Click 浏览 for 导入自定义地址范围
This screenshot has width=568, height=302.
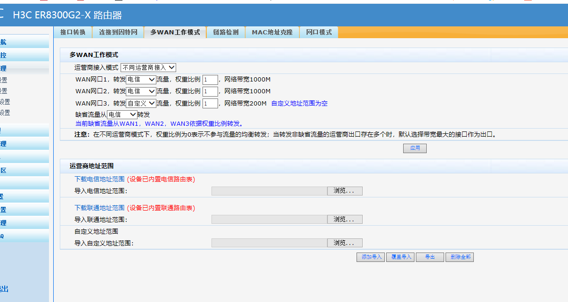point(345,243)
